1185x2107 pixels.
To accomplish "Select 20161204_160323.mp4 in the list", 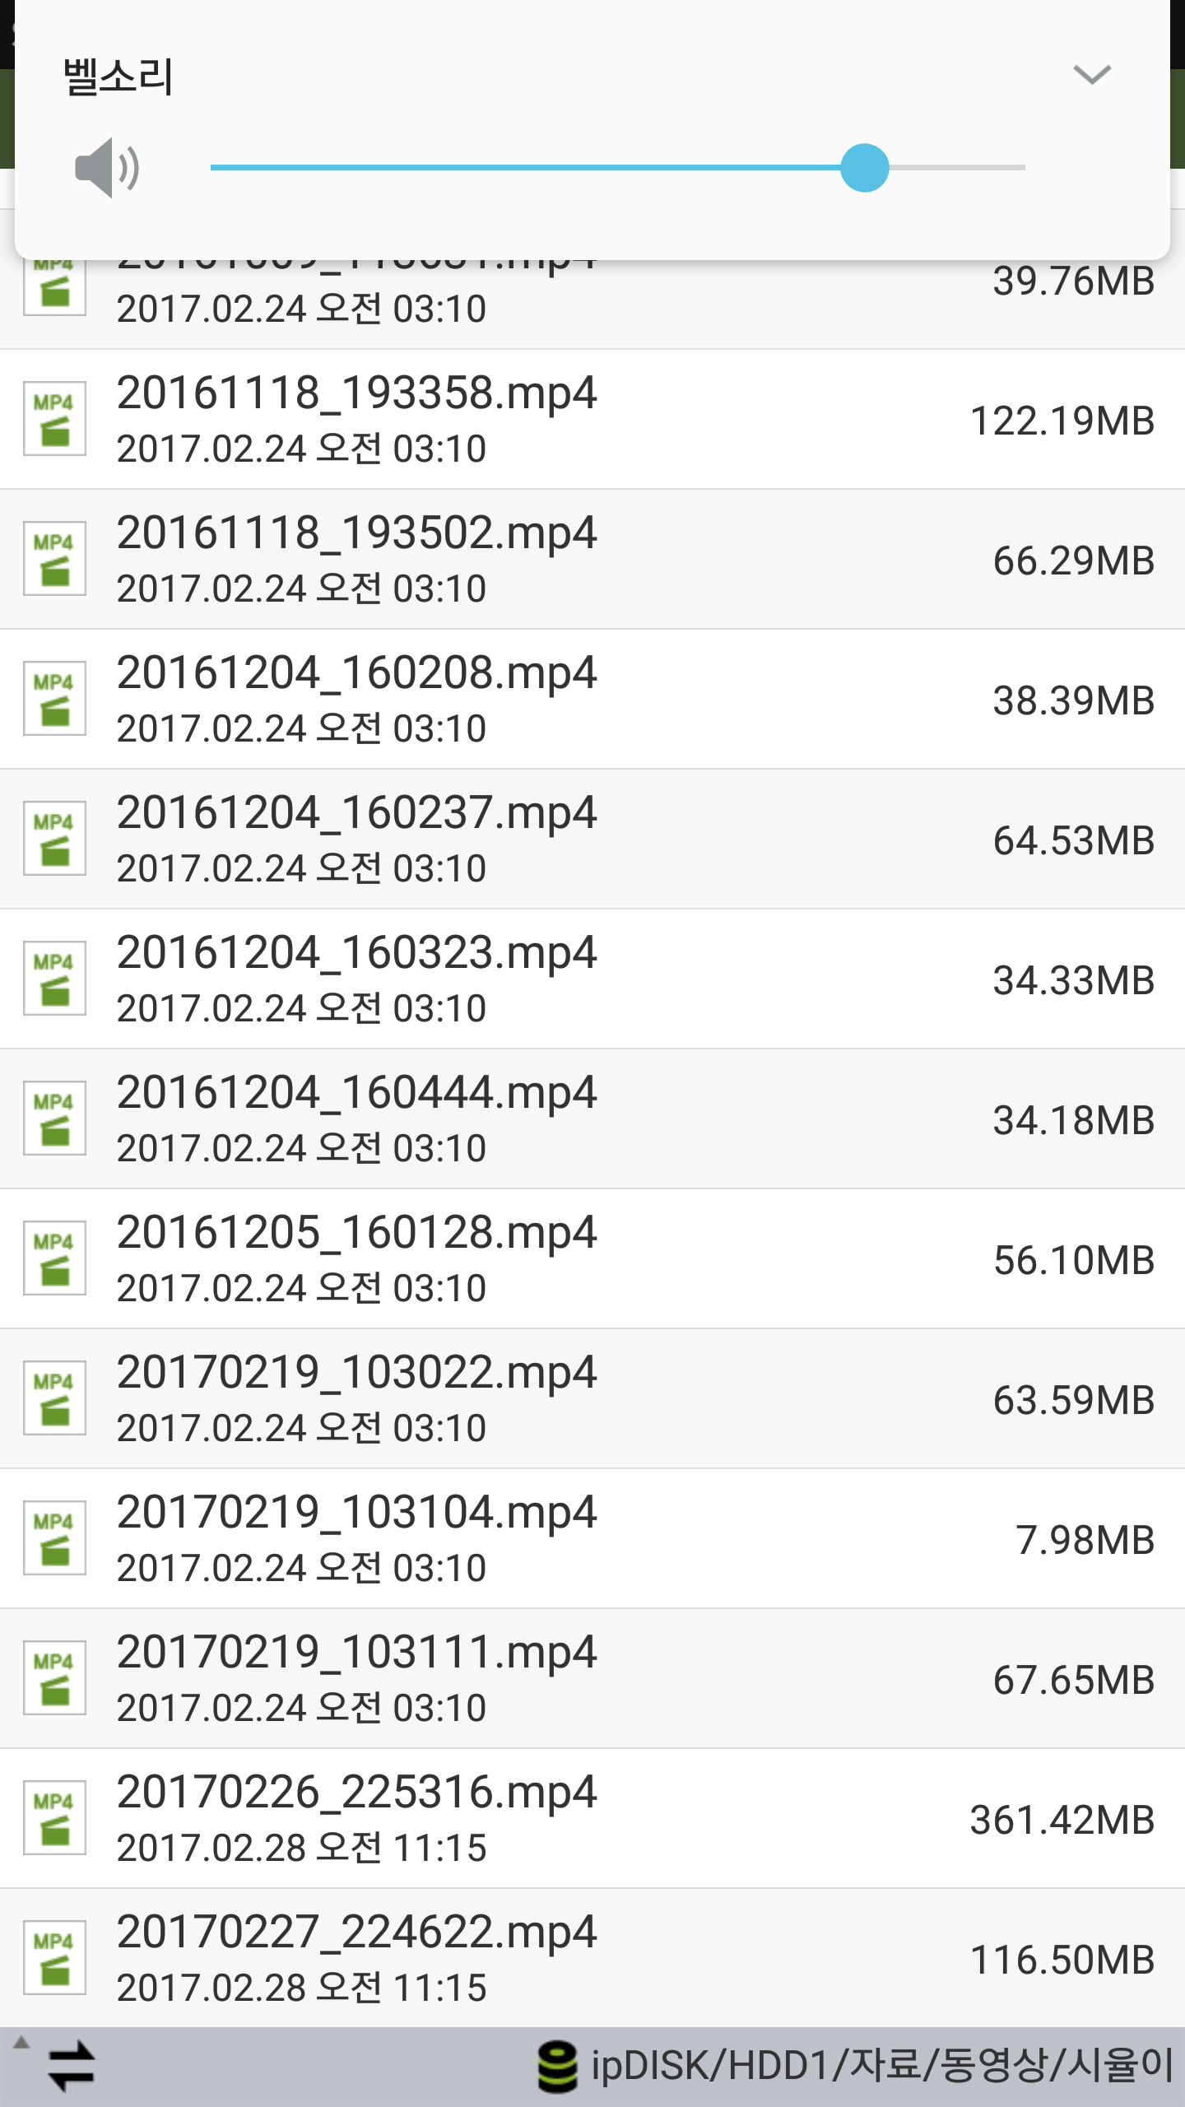I will [x=592, y=979].
